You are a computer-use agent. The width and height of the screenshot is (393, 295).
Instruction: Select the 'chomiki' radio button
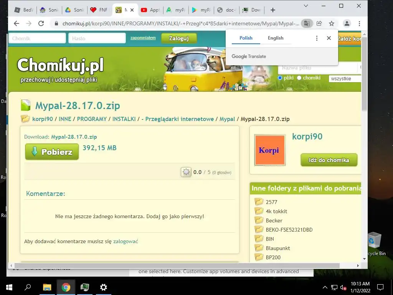point(299,78)
